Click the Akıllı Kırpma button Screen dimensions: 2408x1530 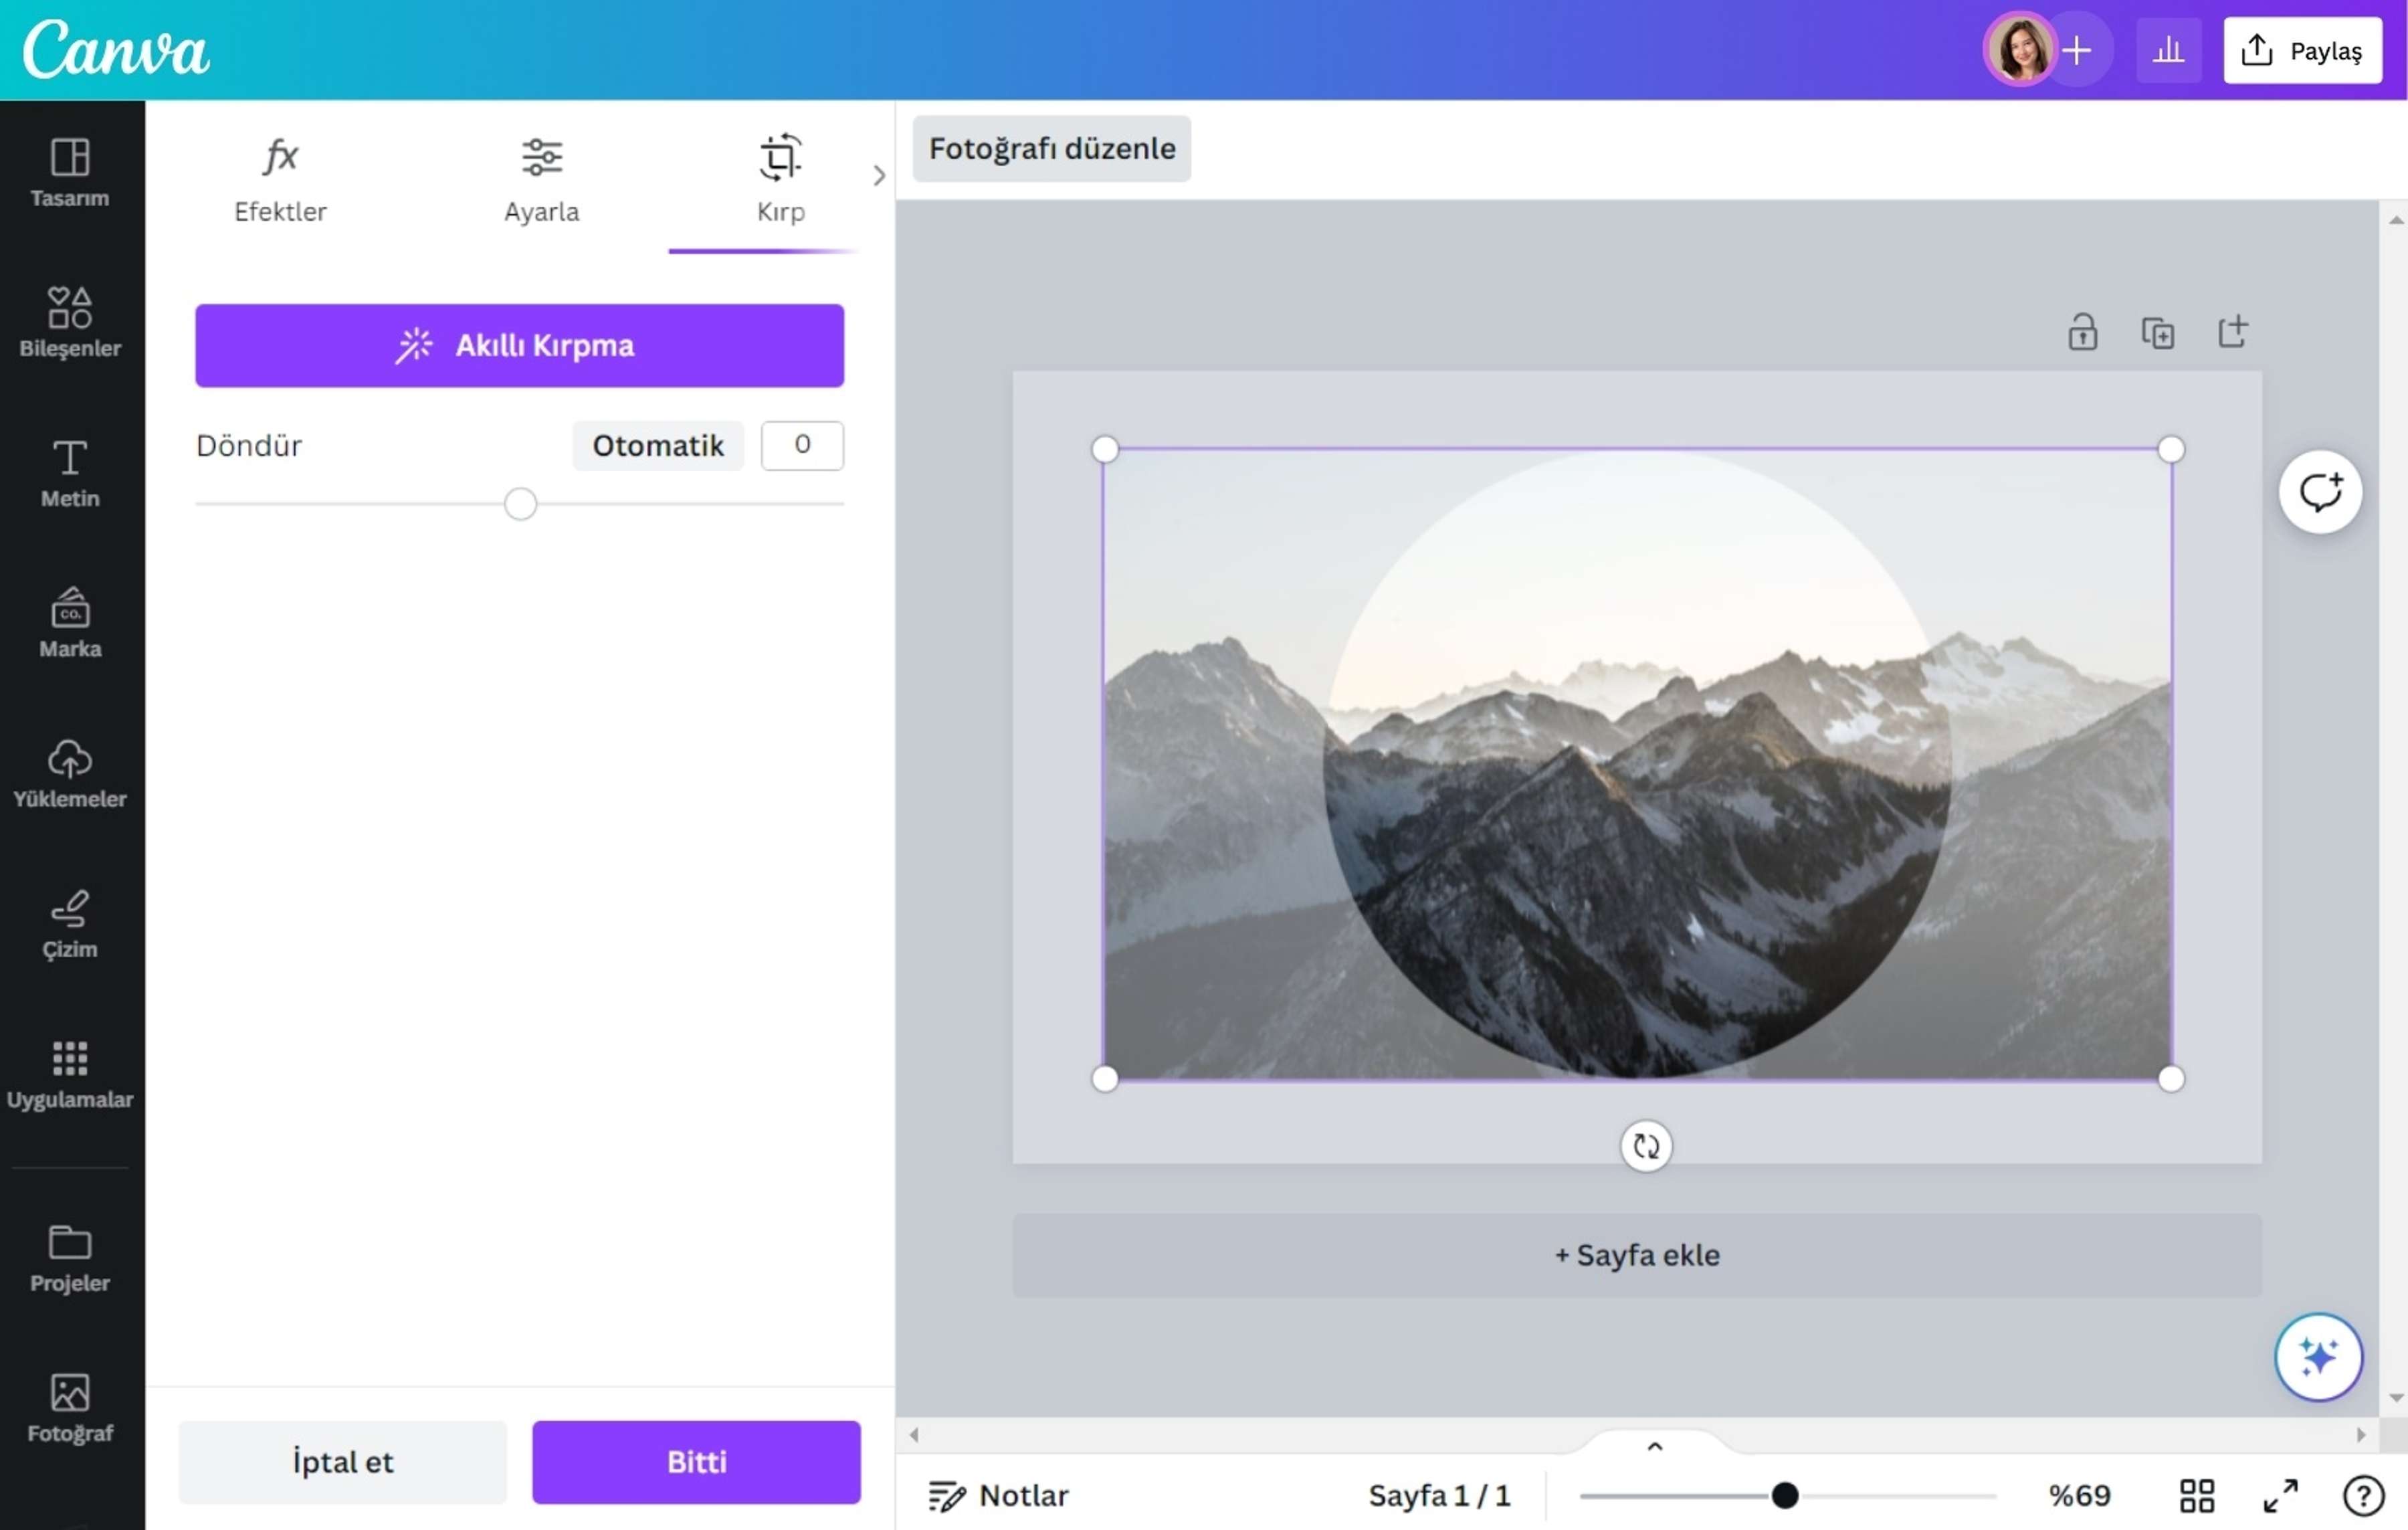pos(519,345)
